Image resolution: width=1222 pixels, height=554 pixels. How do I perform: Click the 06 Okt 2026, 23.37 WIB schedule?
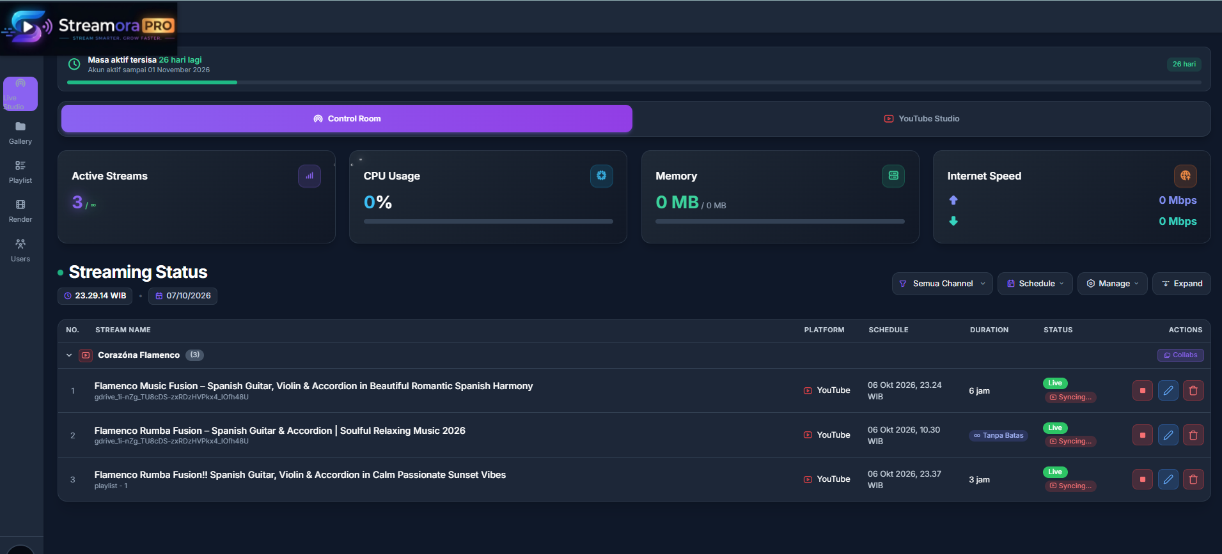coord(904,480)
